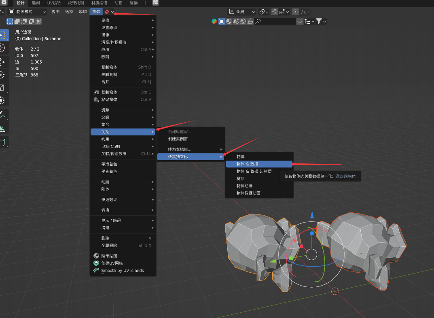Open the 添加 menu in the viewport header

83,12
